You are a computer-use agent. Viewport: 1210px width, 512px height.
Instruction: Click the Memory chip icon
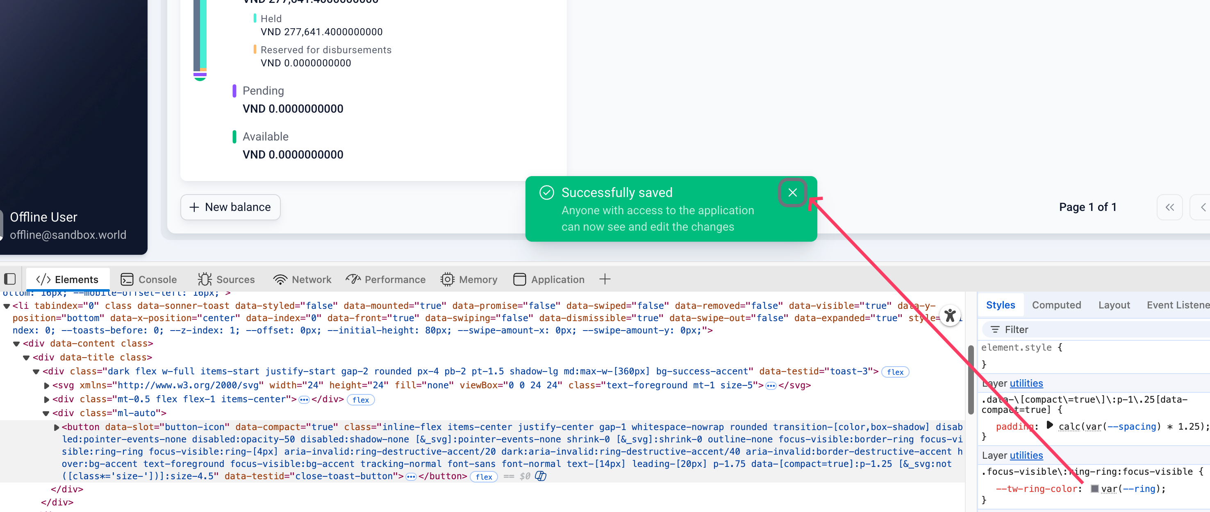pos(447,279)
